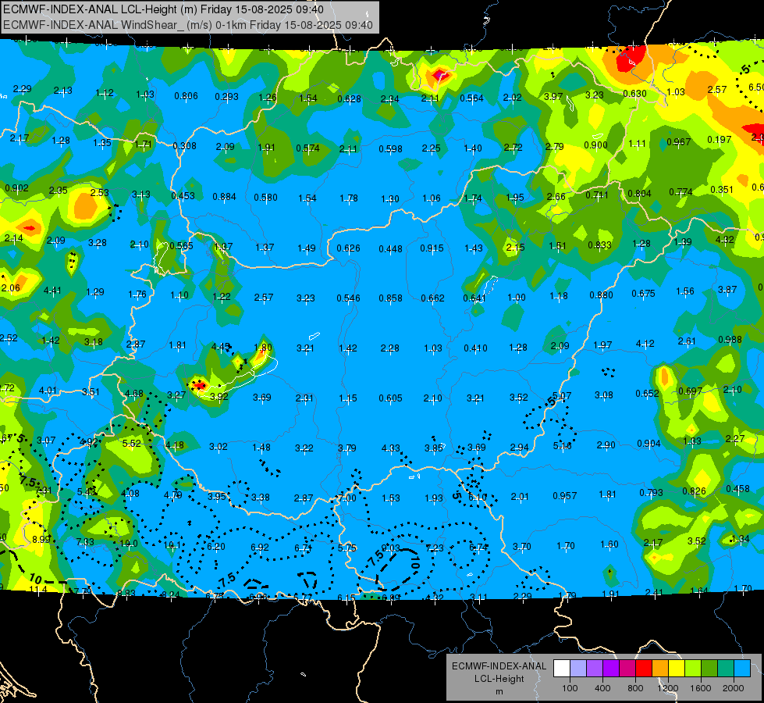Click the legend tick label 1600

pos(701,688)
